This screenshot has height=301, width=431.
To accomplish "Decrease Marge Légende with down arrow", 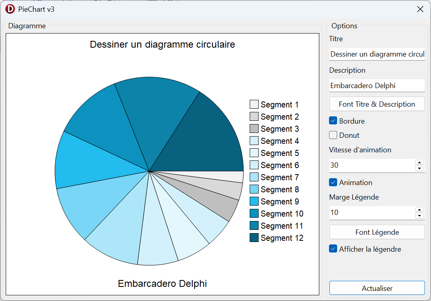I will [x=419, y=216].
